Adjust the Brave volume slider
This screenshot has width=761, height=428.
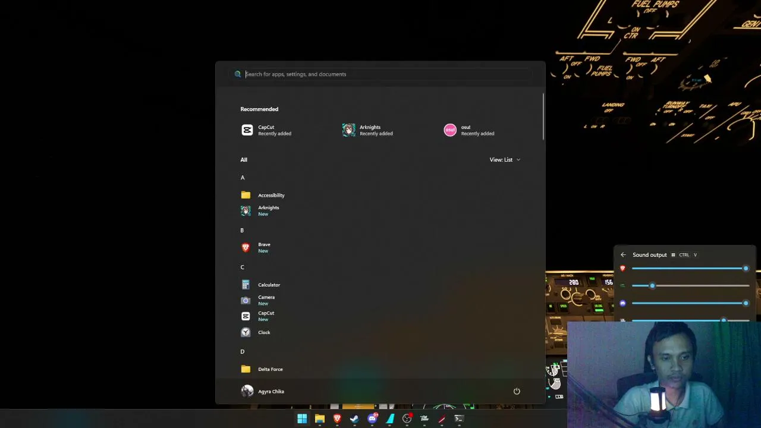click(x=690, y=269)
